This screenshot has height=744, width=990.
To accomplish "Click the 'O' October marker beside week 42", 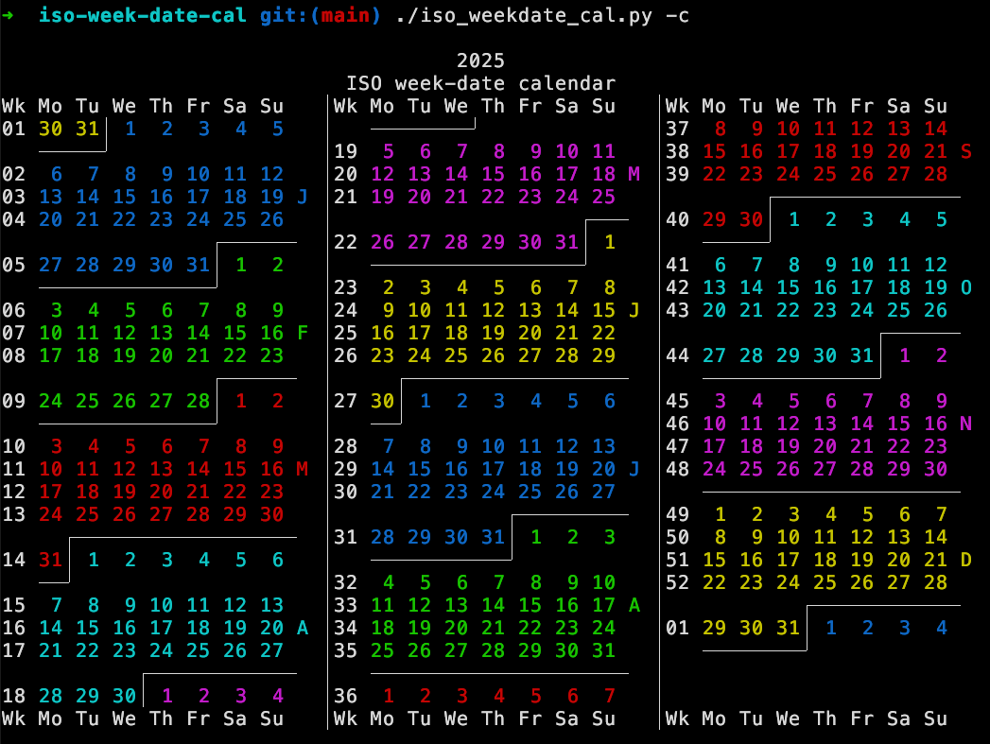I will (x=967, y=287).
